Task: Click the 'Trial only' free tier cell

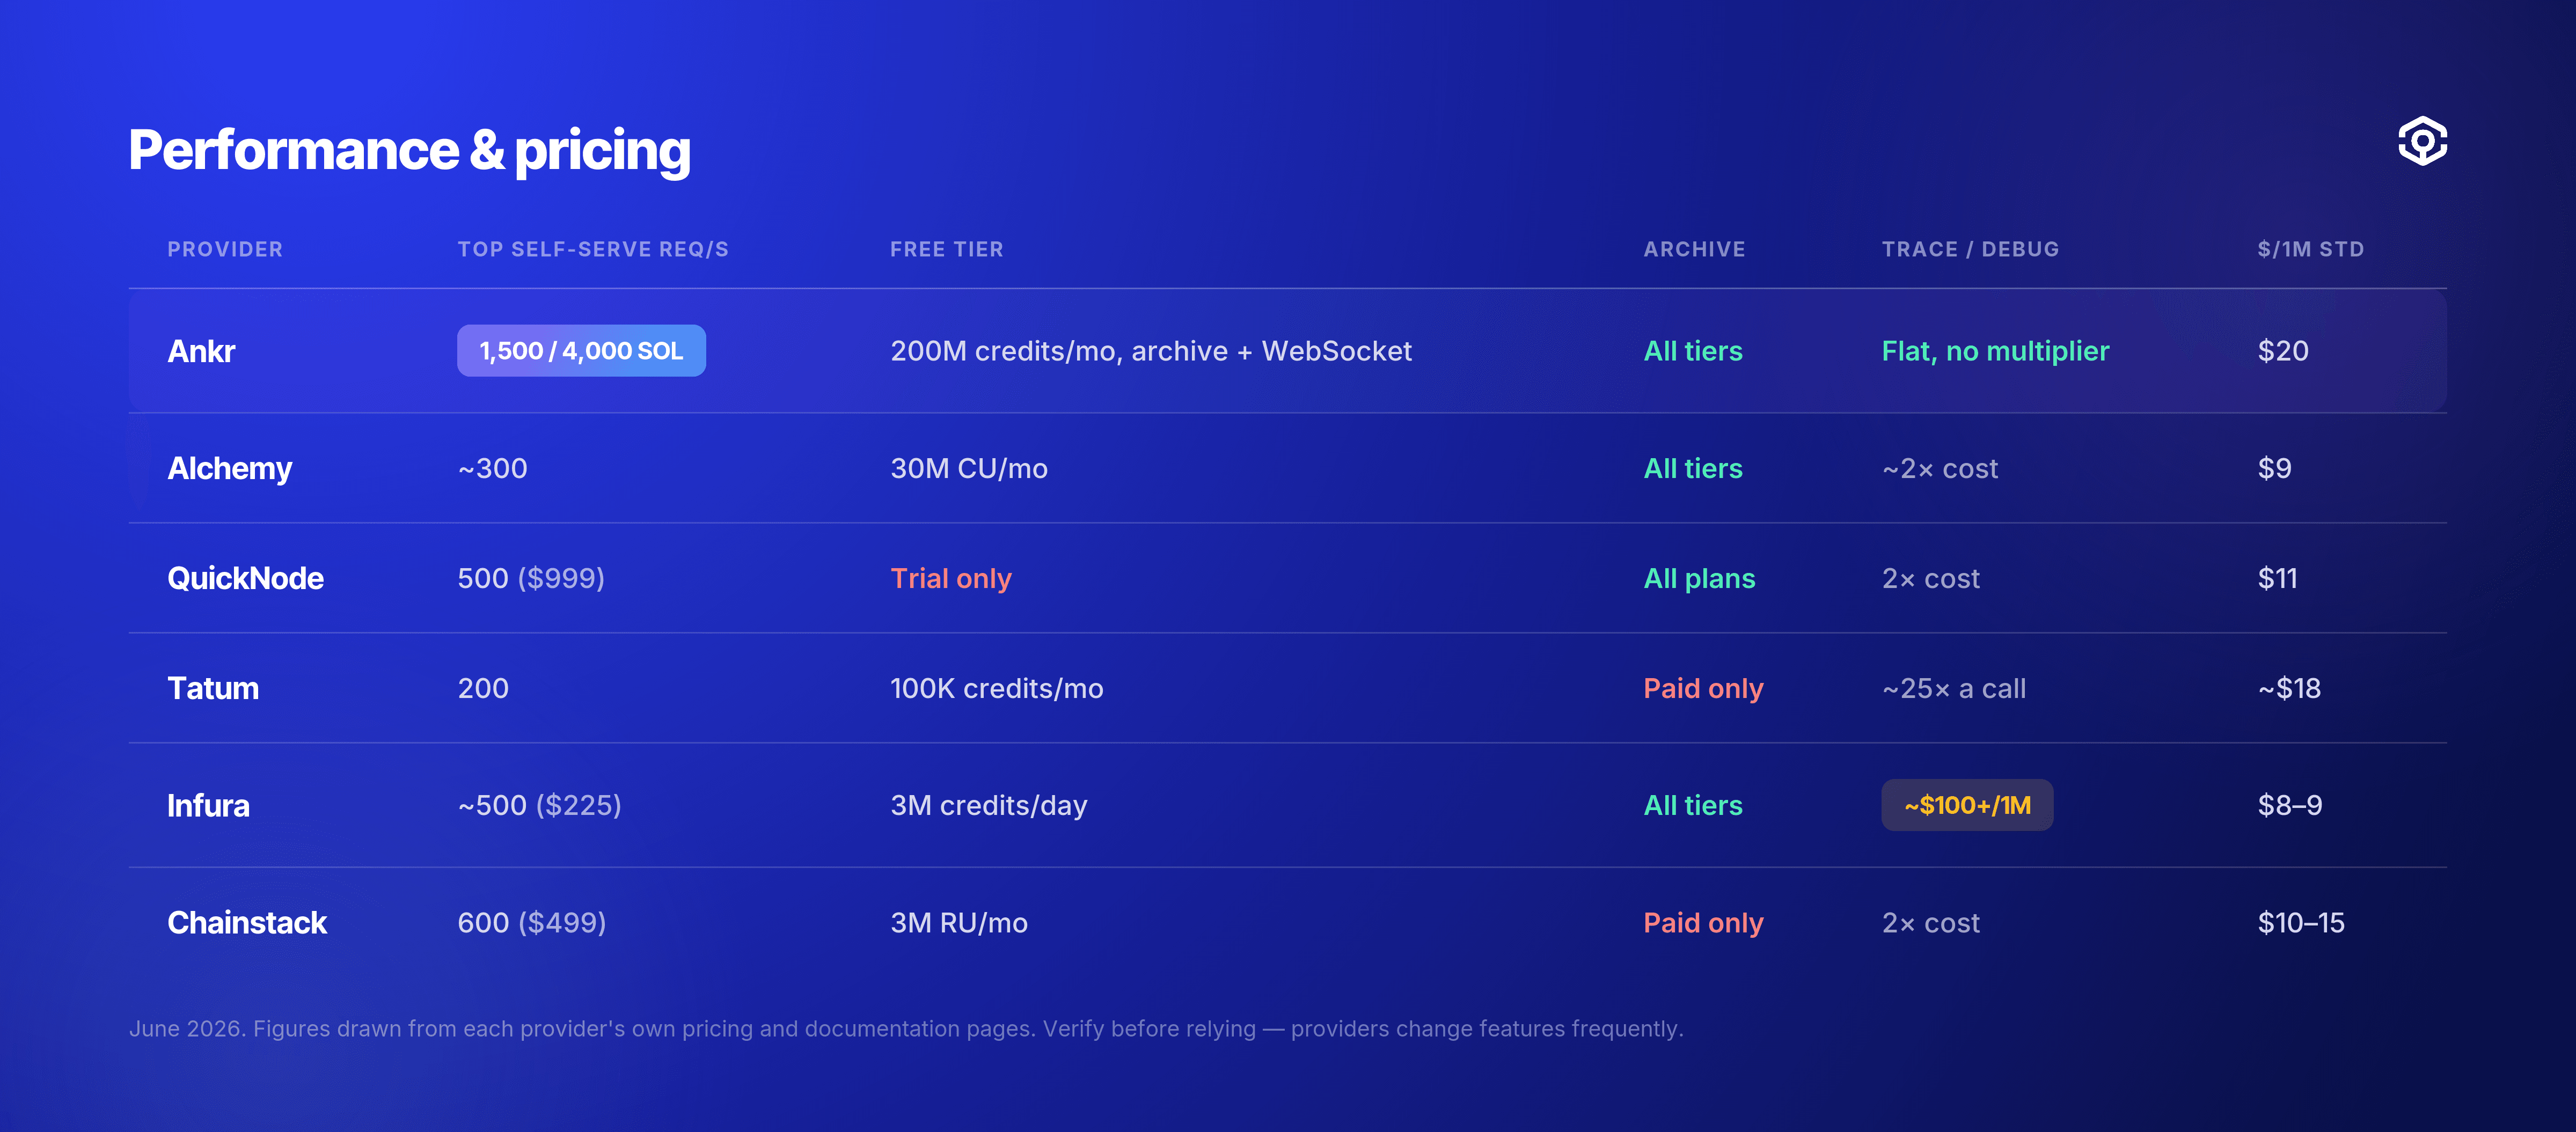Action: (951, 579)
